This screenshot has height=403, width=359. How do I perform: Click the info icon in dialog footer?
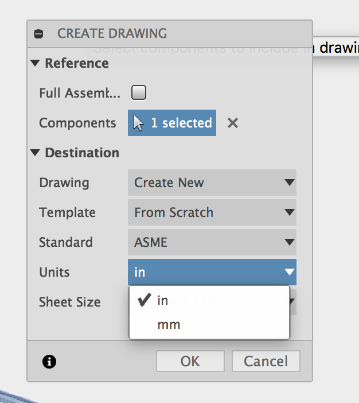click(49, 362)
